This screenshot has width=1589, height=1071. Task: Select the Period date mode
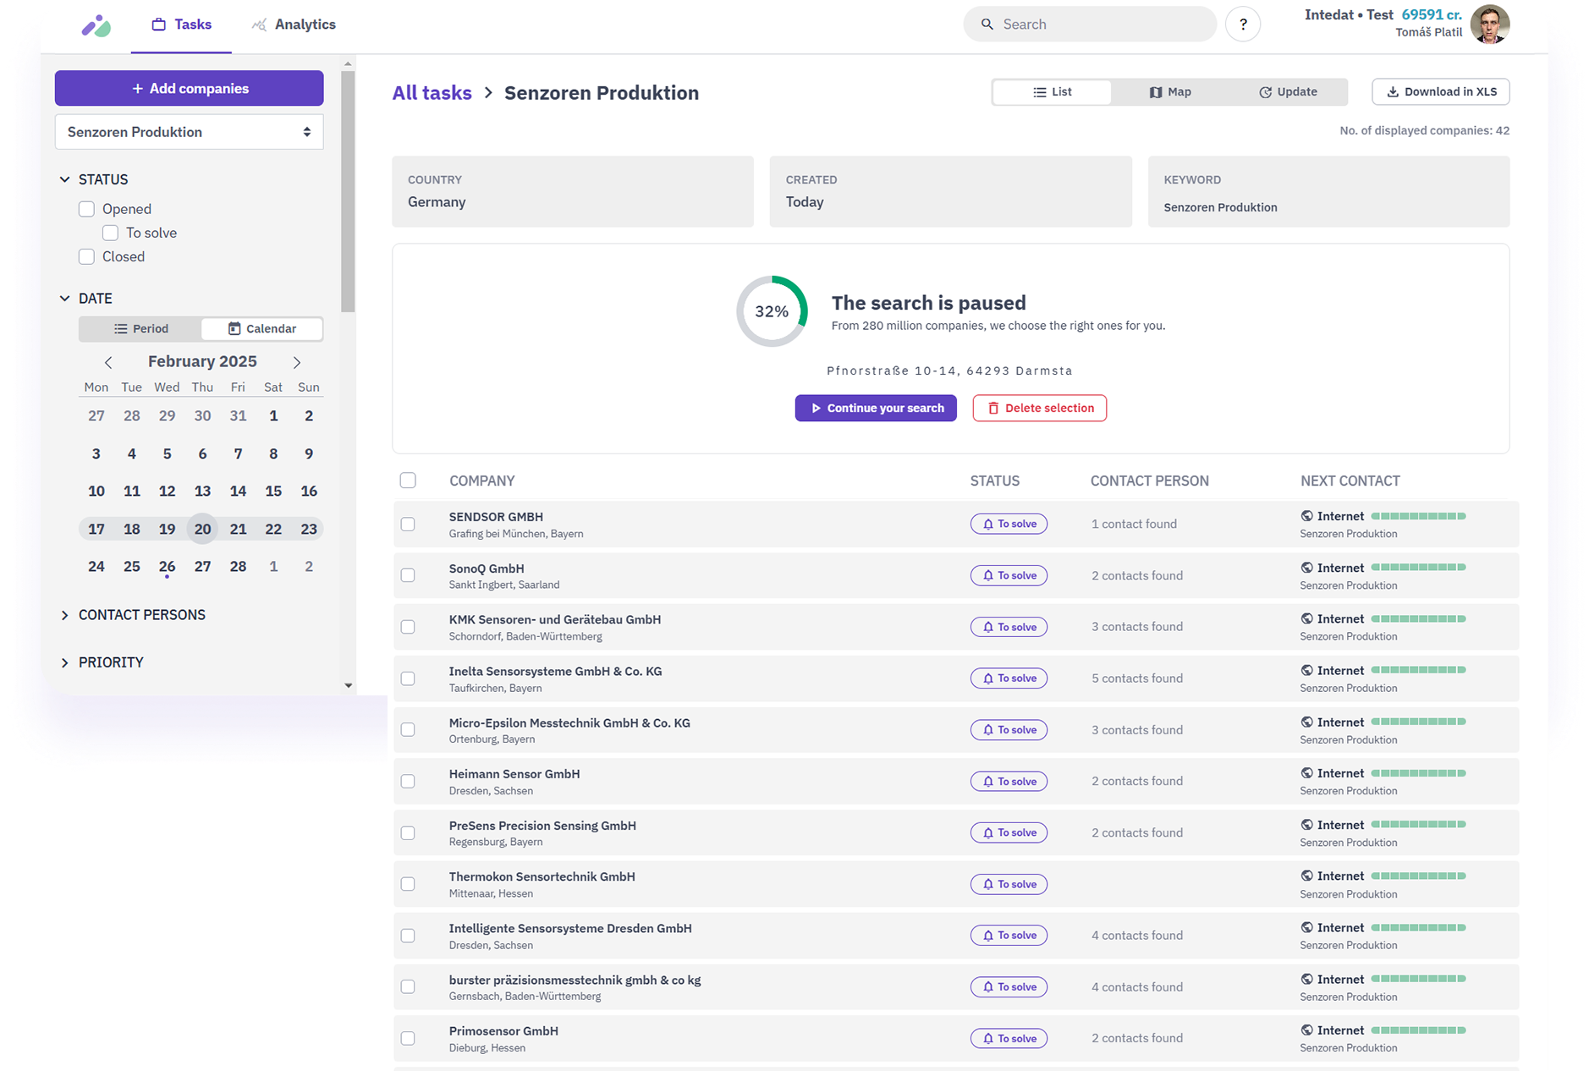[x=141, y=328]
